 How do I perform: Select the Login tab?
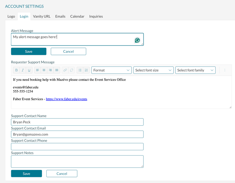tap(24, 17)
